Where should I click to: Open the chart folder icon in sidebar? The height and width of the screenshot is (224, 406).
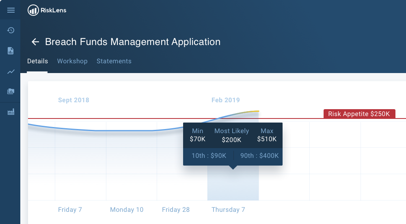[11, 92]
